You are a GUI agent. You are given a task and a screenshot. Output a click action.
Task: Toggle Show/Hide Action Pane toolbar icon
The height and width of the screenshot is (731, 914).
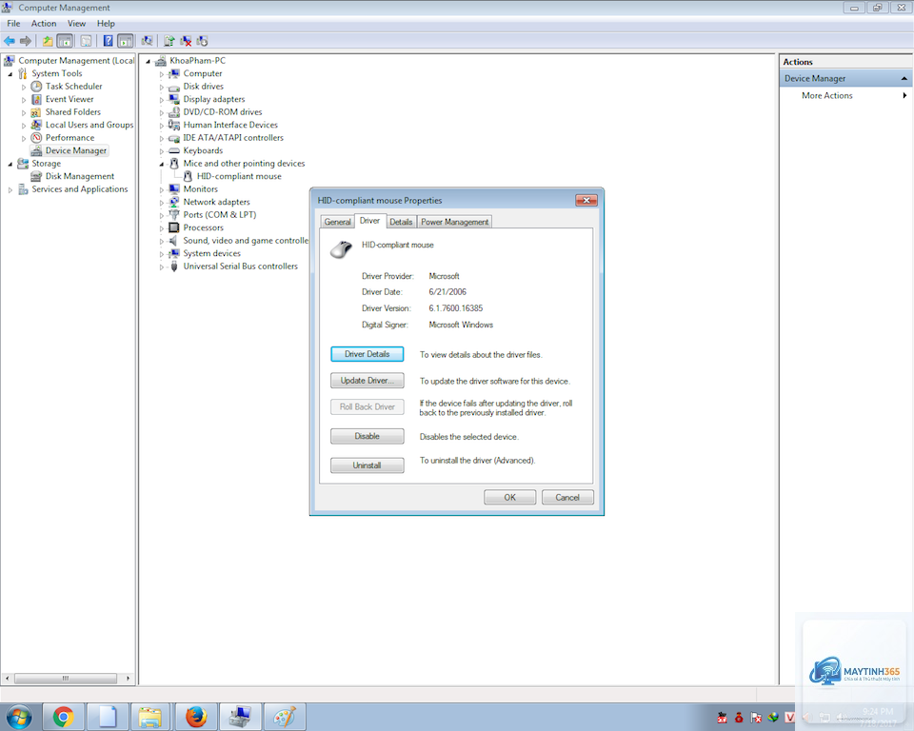tap(126, 41)
